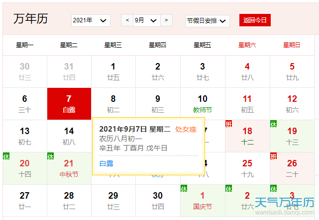The image size is (319, 220).
Task: Select September 21 中秋节
Action: click(69, 168)
